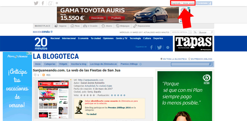Open Minijuegos in Marketplace bar
247x121 pixels.
[x=123, y=26]
